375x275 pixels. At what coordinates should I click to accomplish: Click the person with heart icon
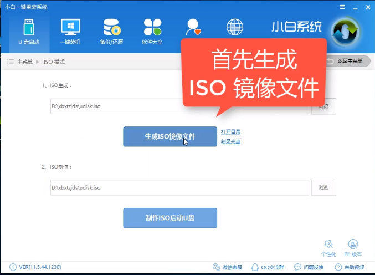point(193,28)
